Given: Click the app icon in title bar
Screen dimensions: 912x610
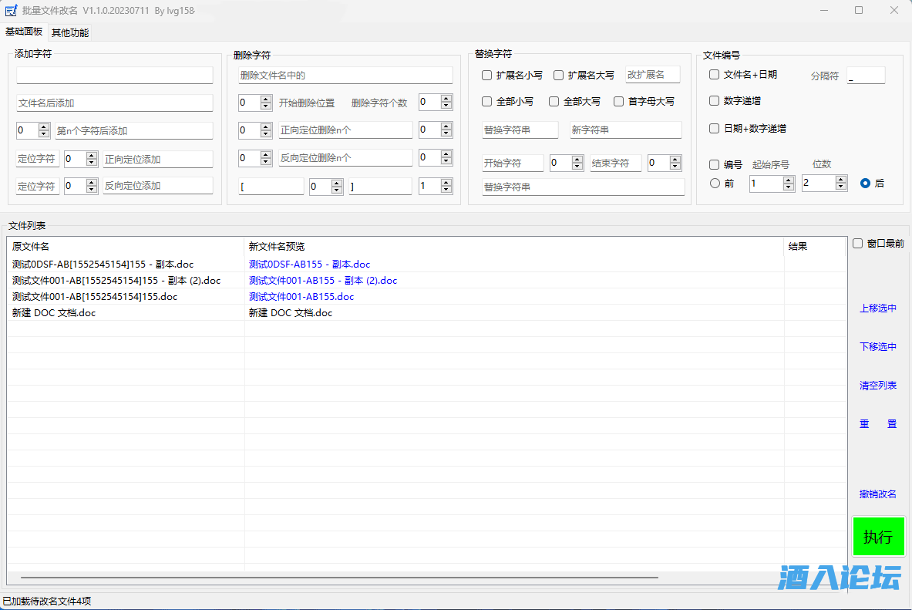Looking at the screenshot, I should pos(11,11).
